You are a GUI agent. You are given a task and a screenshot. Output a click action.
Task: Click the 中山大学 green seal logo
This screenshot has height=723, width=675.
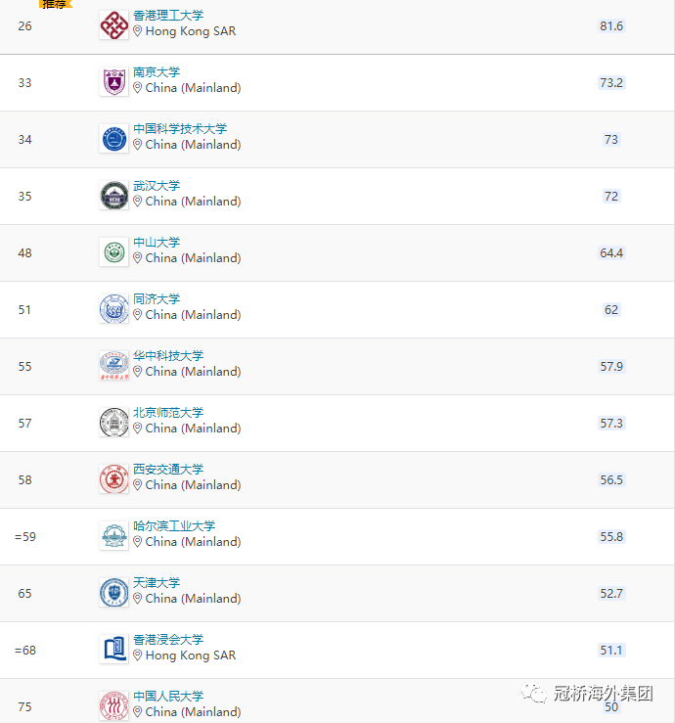click(113, 252)
